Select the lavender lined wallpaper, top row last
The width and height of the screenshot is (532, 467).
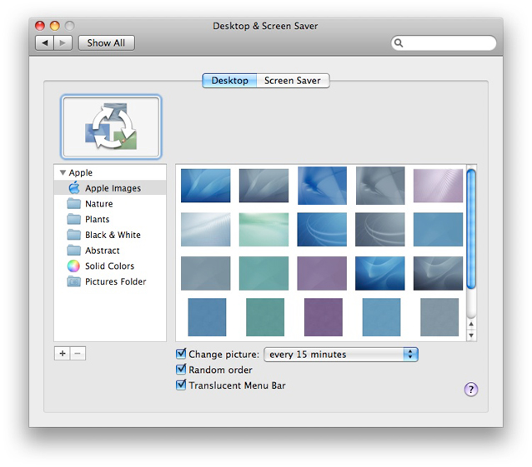(x=438, y=186)
